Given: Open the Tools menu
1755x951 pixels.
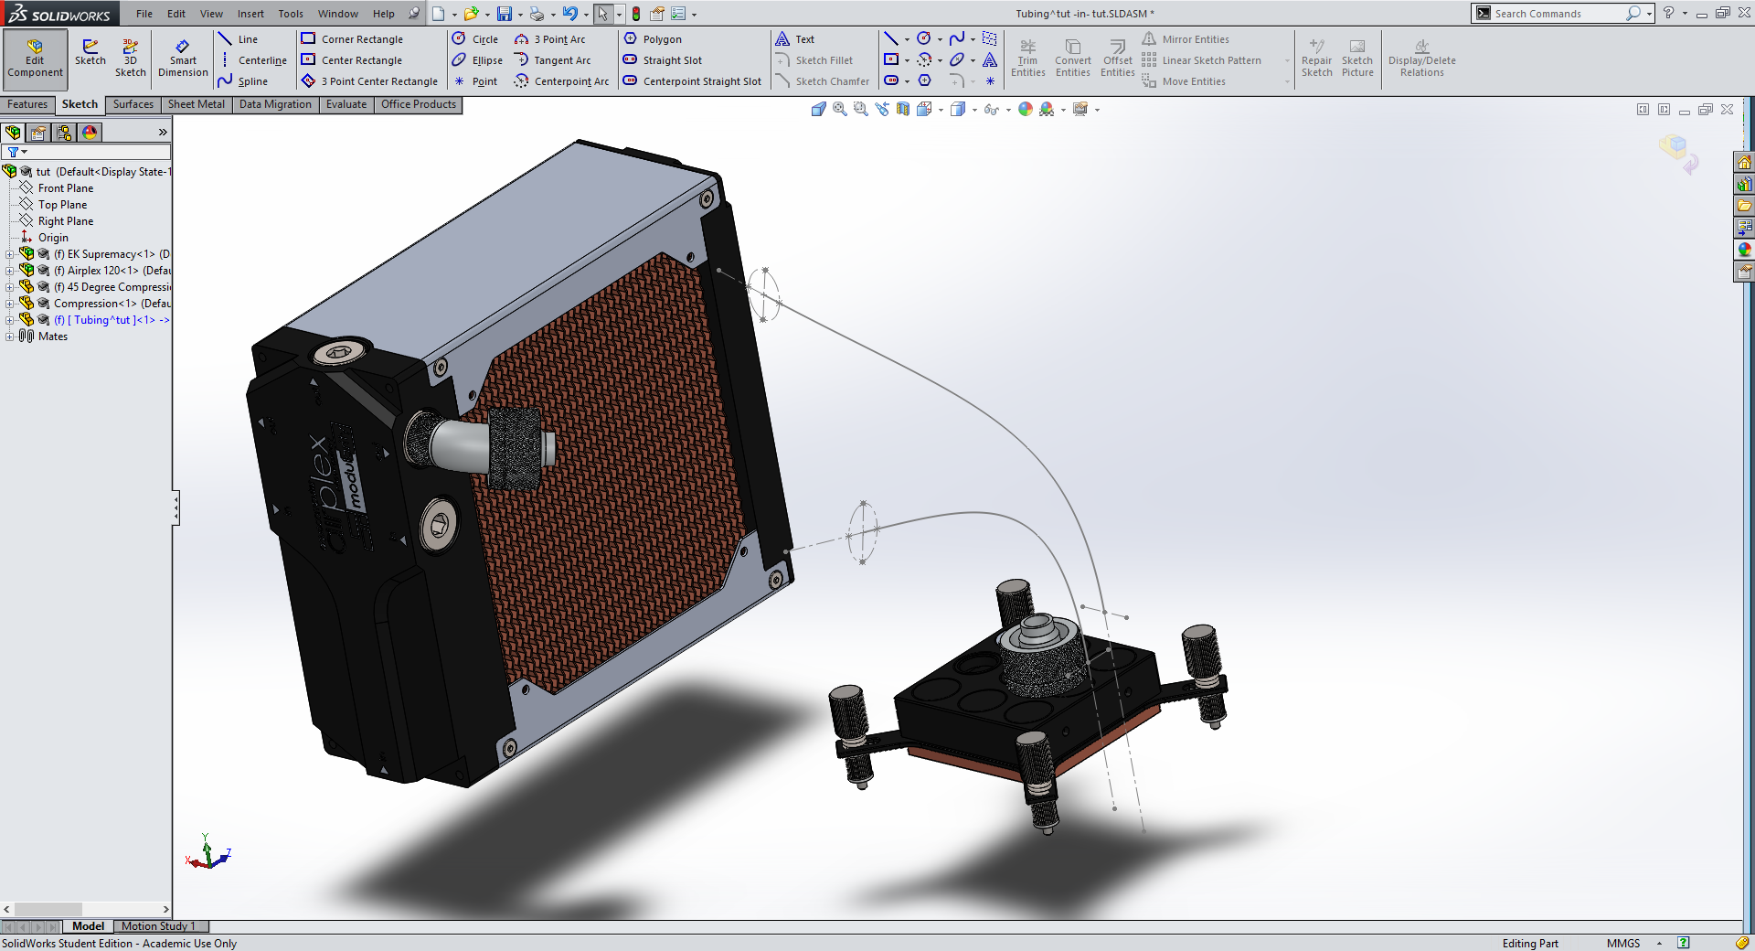Looking at the screenshot, I should [291, 14].
